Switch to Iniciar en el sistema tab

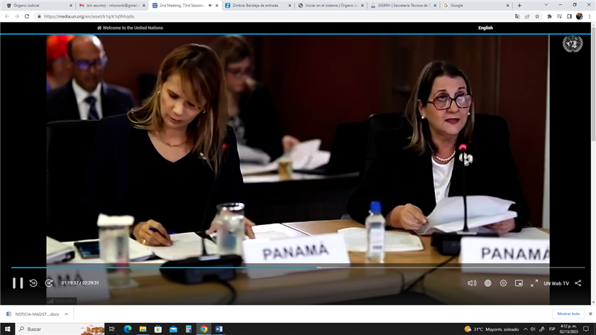coord(330,6)
